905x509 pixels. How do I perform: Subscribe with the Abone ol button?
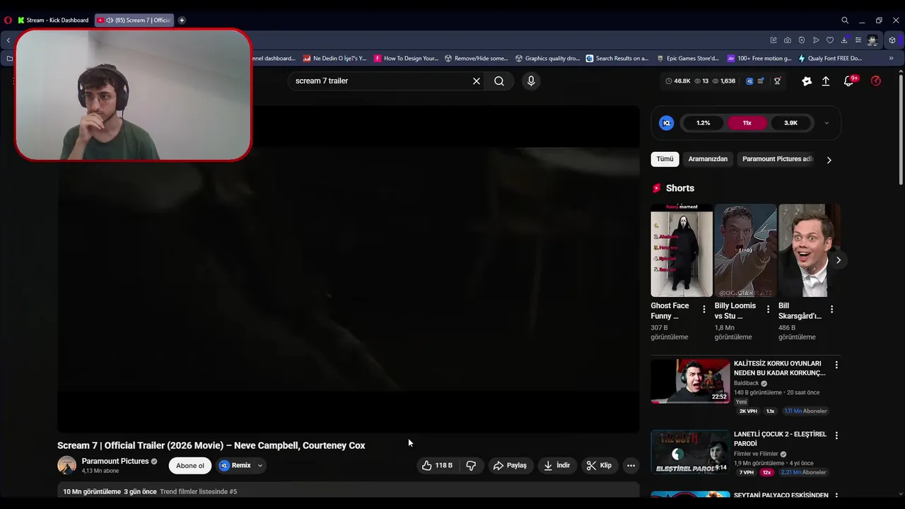190,465
